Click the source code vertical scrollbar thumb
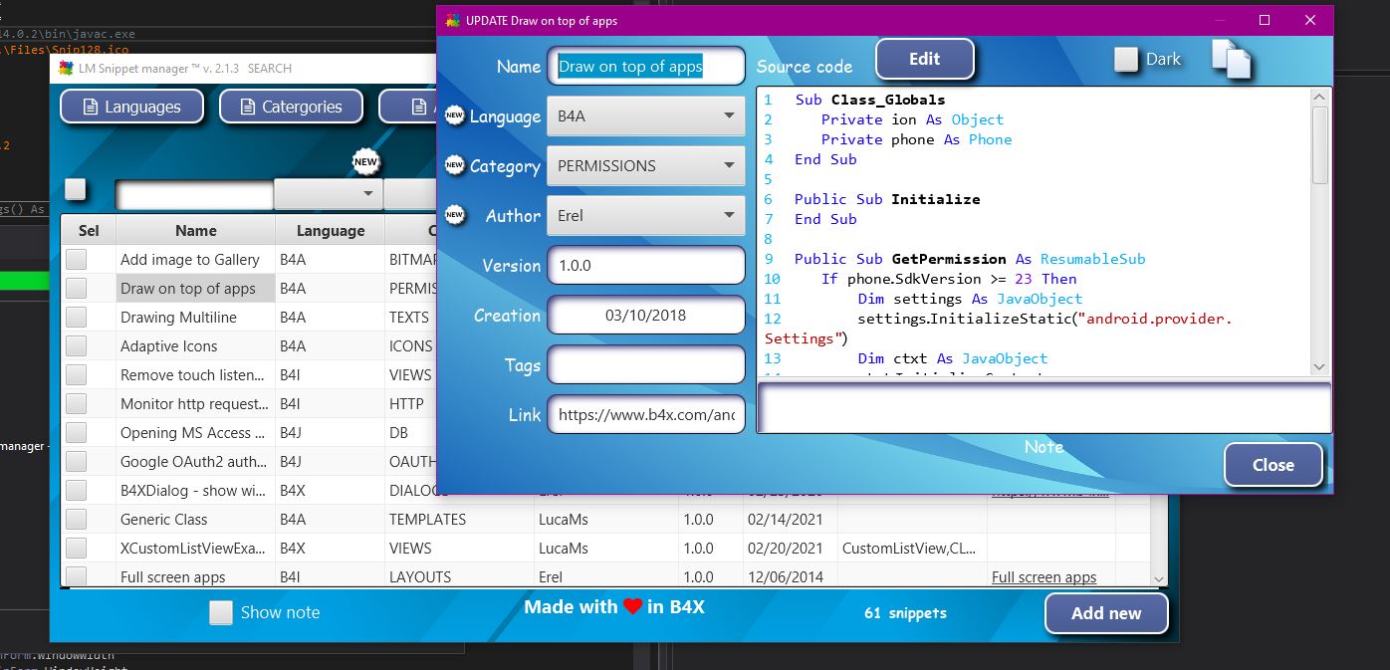The height and width of the screenshot is (670, 1390). pyautogui.click(x=1320, y=145)
